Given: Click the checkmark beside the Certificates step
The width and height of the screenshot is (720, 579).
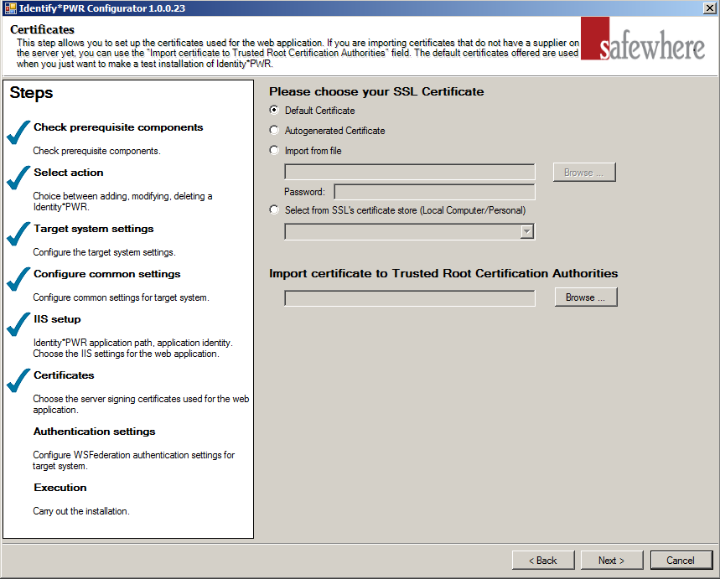Looking at the screenshot, I should [18, 380].
